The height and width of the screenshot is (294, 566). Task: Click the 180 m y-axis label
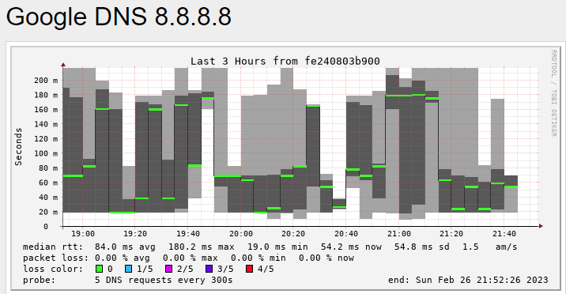(x=46, y=95)
